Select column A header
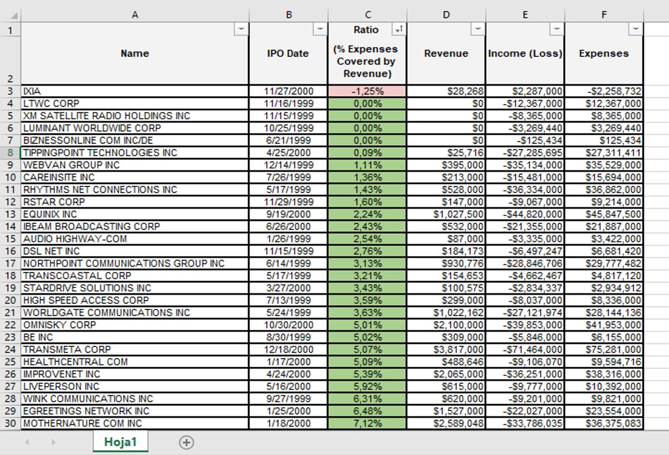The image size is (669, 455). 135,15
